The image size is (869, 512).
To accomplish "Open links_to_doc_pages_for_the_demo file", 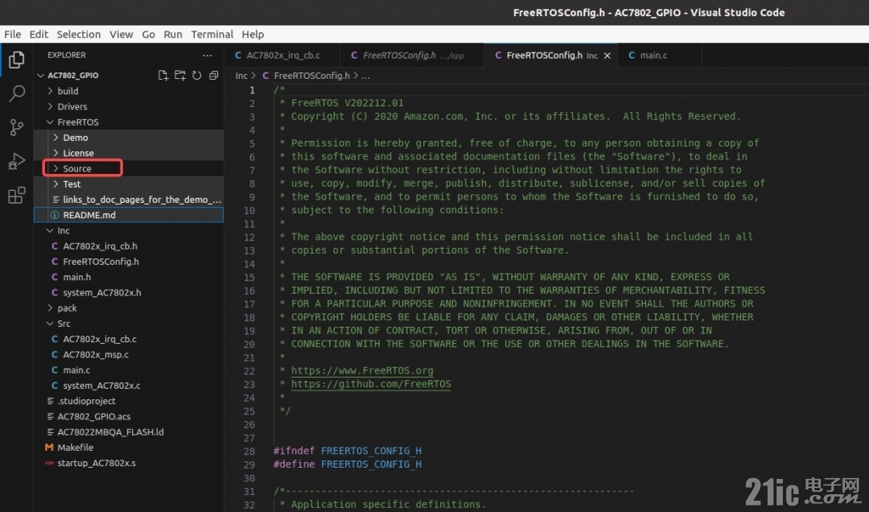I will (129, 200).
